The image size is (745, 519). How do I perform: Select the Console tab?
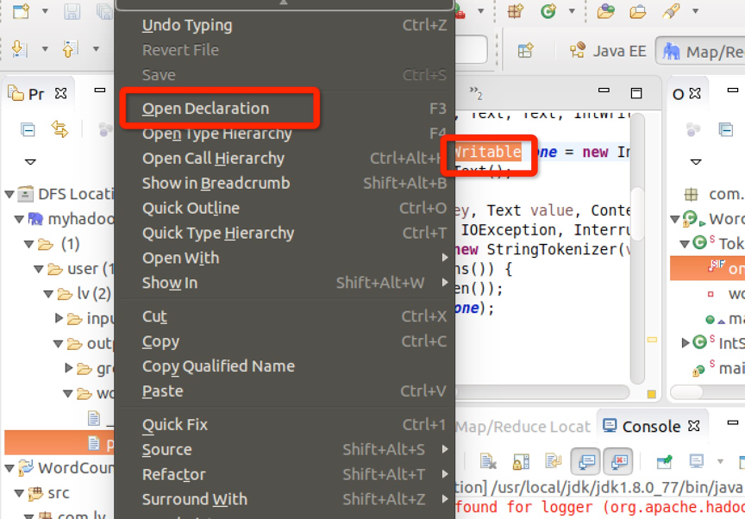pyautogui.click(x=651, y=427)
